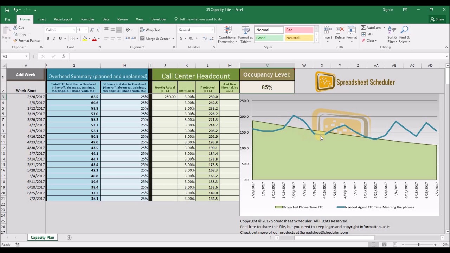This screenshot has width=450, height=253.
Task: Click Increase Font Size icon
Action: (92, 30)
